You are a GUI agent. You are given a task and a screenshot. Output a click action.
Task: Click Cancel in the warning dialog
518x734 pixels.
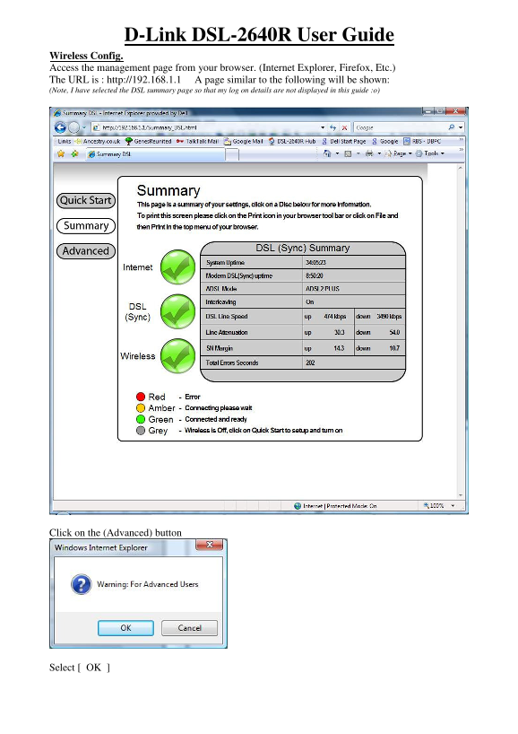pyautogui.click(x=189, y=628)
